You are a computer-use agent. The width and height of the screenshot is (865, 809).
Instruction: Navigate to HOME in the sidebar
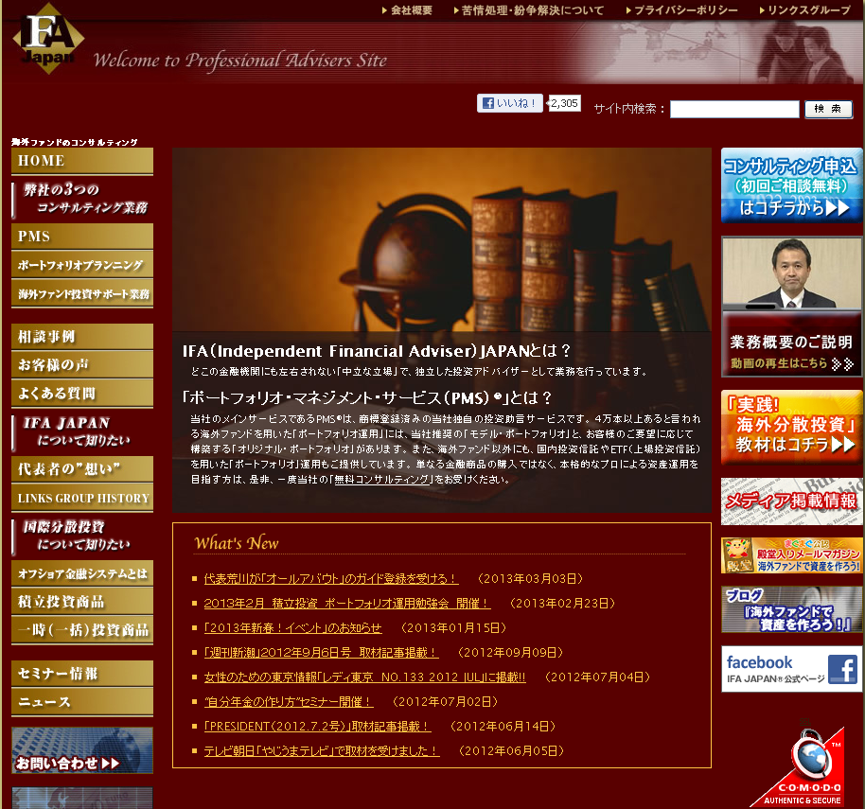point(81,161)
